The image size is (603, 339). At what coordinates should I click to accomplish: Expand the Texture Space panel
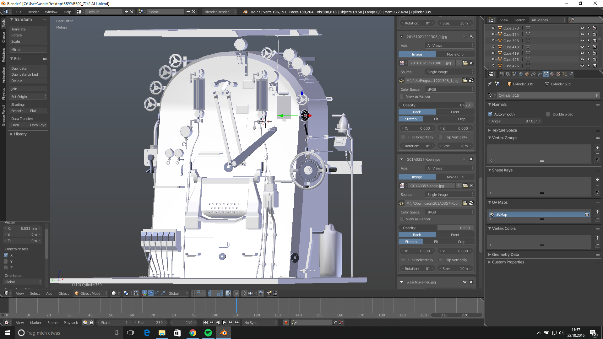click(x=504, y=130)
